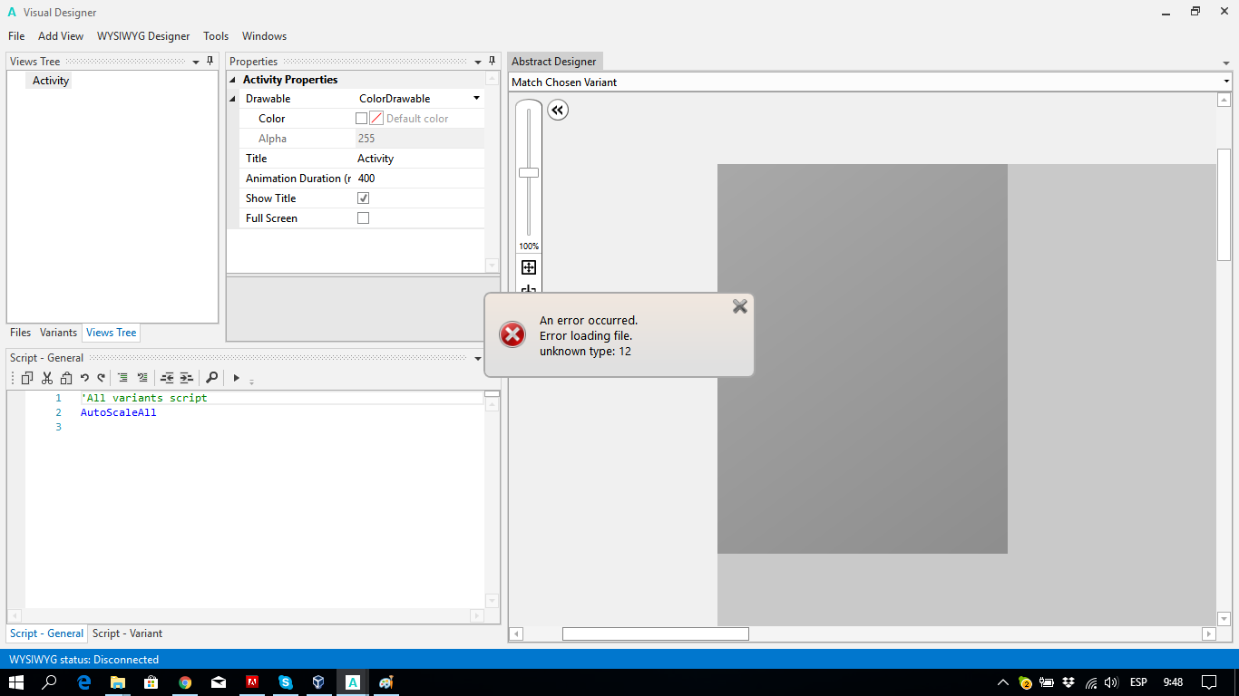Image resolution: width=1239 pixels, height=696 pixels.
Task: Click the designer horizontal scrollbar thumb
Action: pos(656,634)
